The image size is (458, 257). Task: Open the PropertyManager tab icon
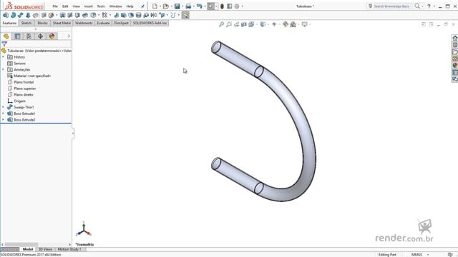[x=17, y=36]
